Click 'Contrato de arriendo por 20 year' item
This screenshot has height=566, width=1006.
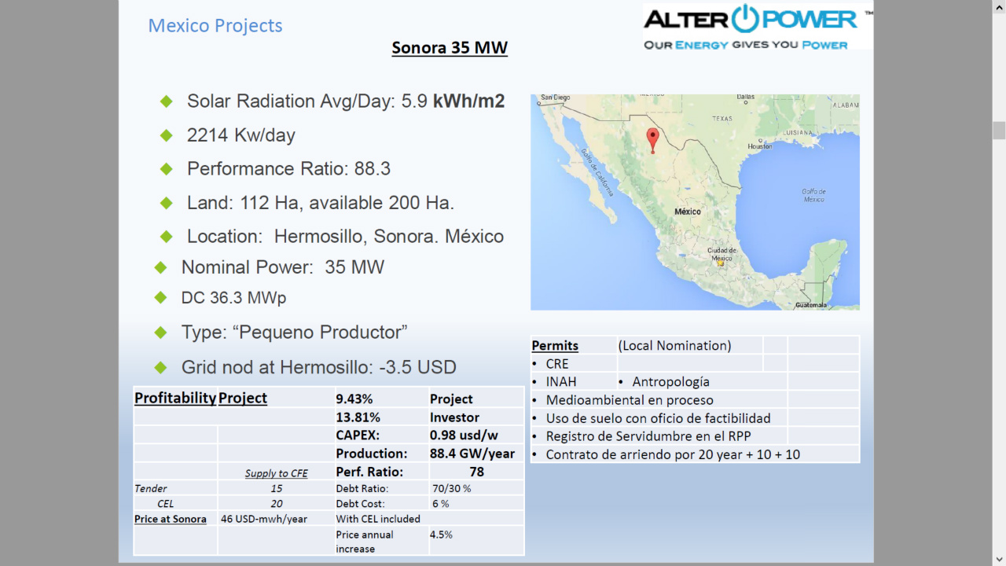click(x=673, y=454)
